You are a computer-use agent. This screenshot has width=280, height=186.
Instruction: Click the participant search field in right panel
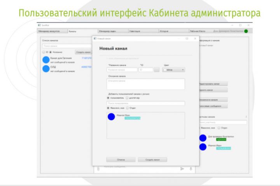pos(223,122)
